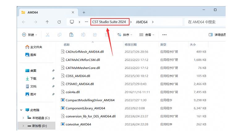
Task: Expand chevron after AMD64 breadcrumb
Action: [153, 22]
